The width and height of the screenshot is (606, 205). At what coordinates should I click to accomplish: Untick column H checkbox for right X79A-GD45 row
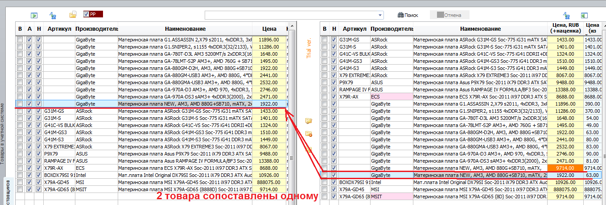click(x=334, y=189)
